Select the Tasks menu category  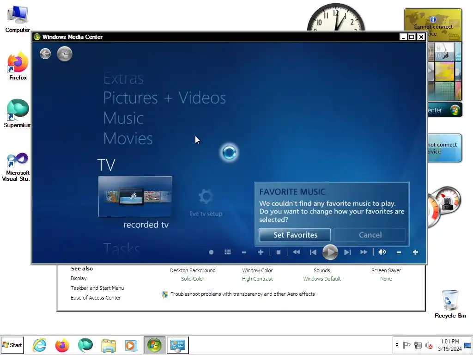pos(121,249)
